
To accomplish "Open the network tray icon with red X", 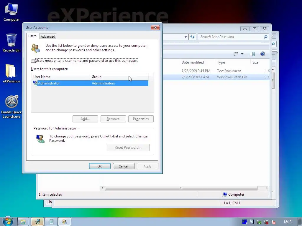I will point(266,222).
